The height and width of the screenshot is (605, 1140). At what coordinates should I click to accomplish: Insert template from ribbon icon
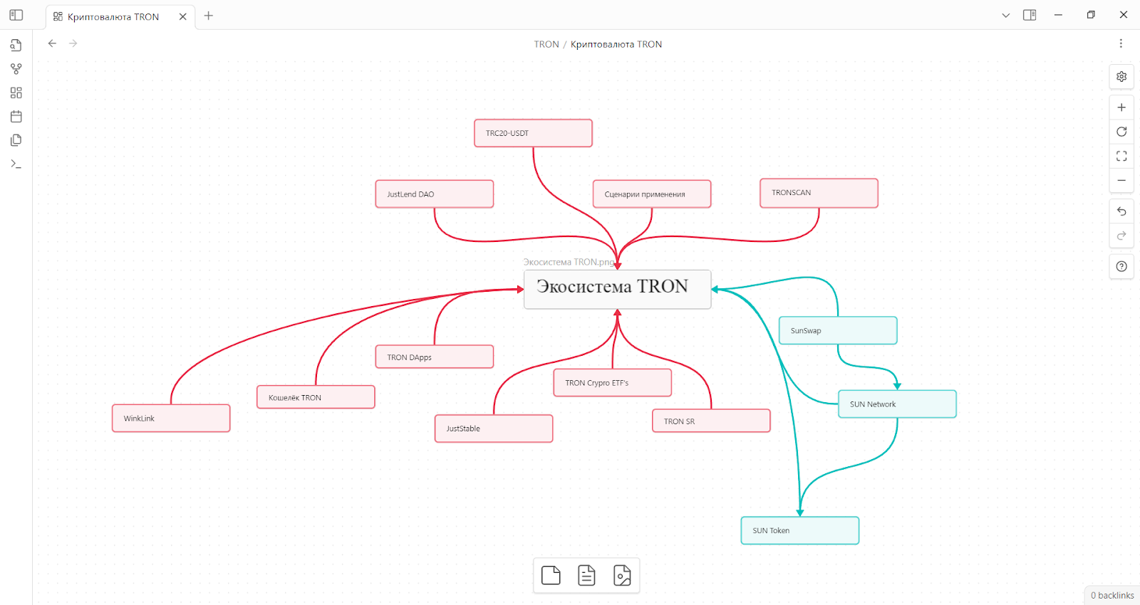16,140
